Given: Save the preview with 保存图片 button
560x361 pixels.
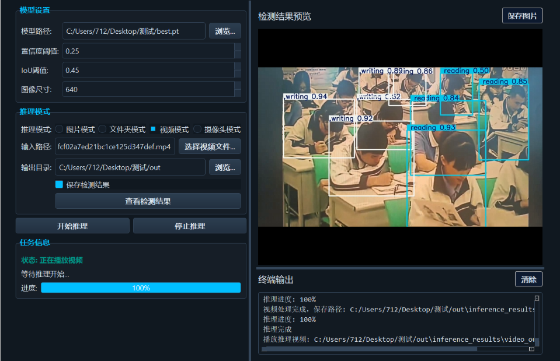Looking at the screenshot, I should (x=522, y=16).
